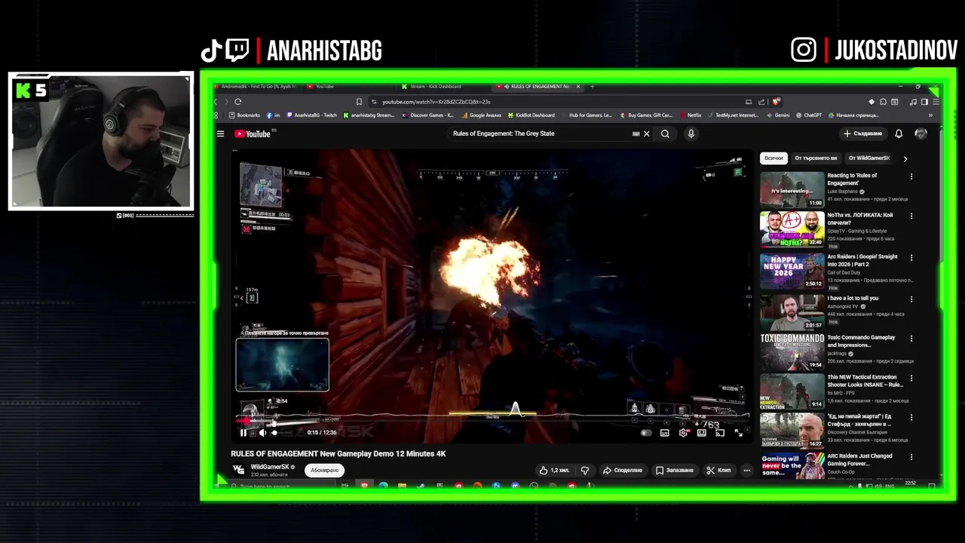Click the browser address bar URL
This screenshot has width=965, height=543.
436,102
